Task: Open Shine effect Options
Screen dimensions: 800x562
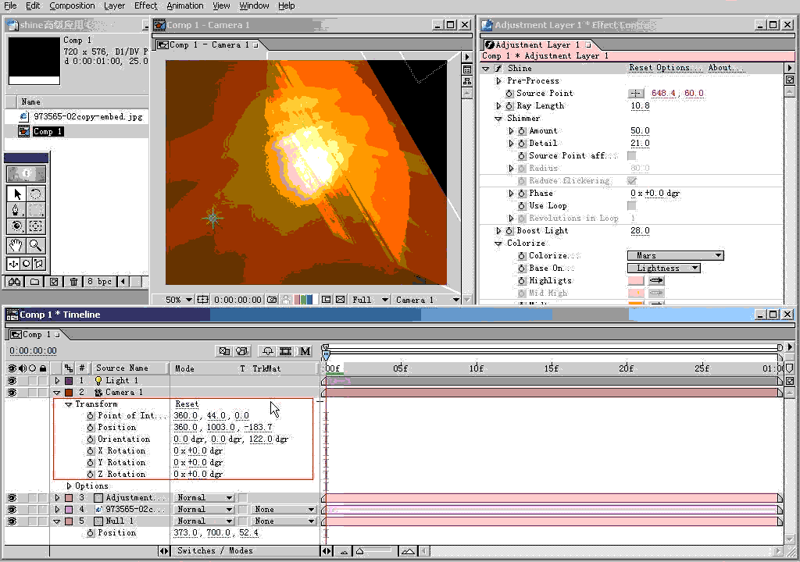Action: coord(680,68)
